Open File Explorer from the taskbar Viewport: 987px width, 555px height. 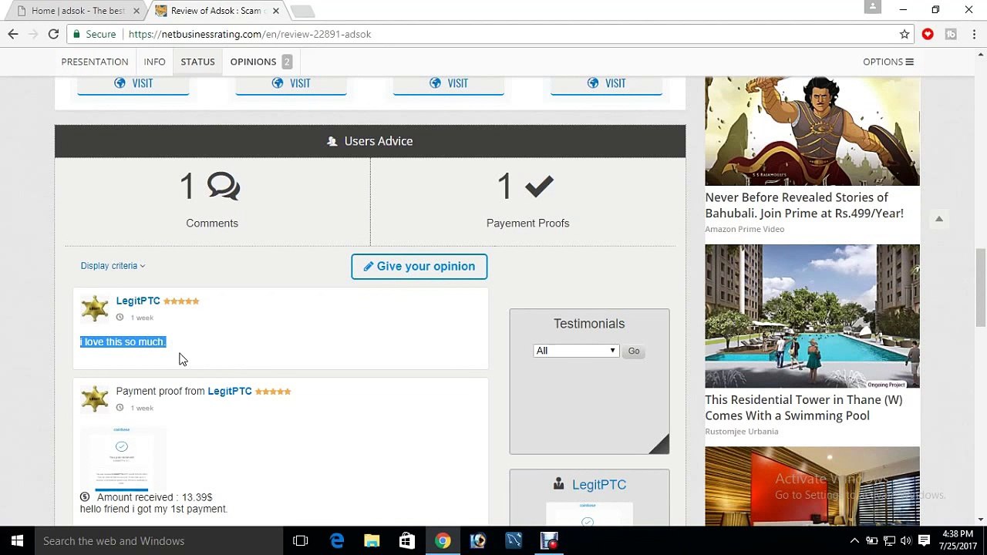[x=372, y=541]
